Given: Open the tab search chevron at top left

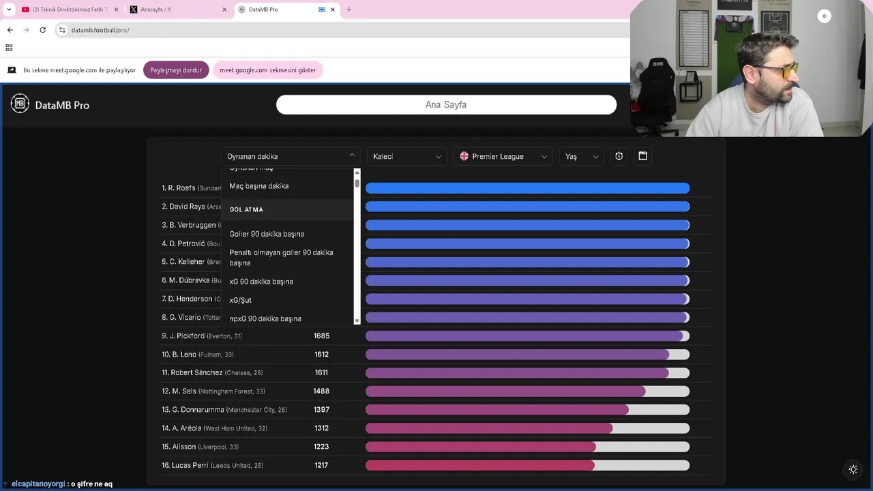Looking at the screenshot, I should [9, 10].
